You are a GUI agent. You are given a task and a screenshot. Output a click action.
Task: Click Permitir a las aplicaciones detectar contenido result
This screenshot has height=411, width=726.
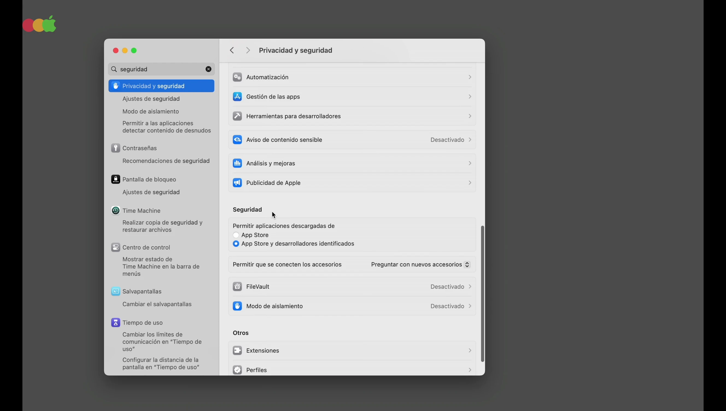click(x=167, y=127)
